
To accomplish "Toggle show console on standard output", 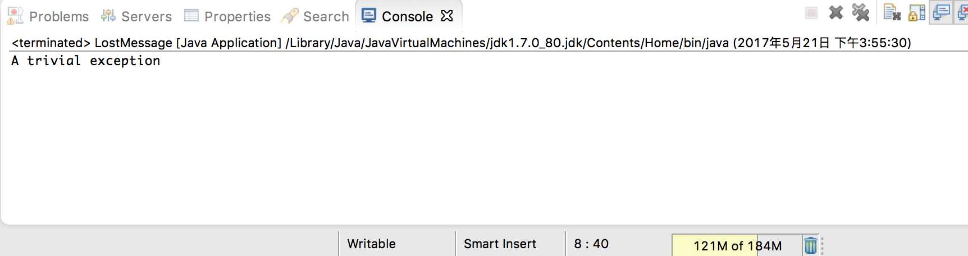I will click(941, 12).
